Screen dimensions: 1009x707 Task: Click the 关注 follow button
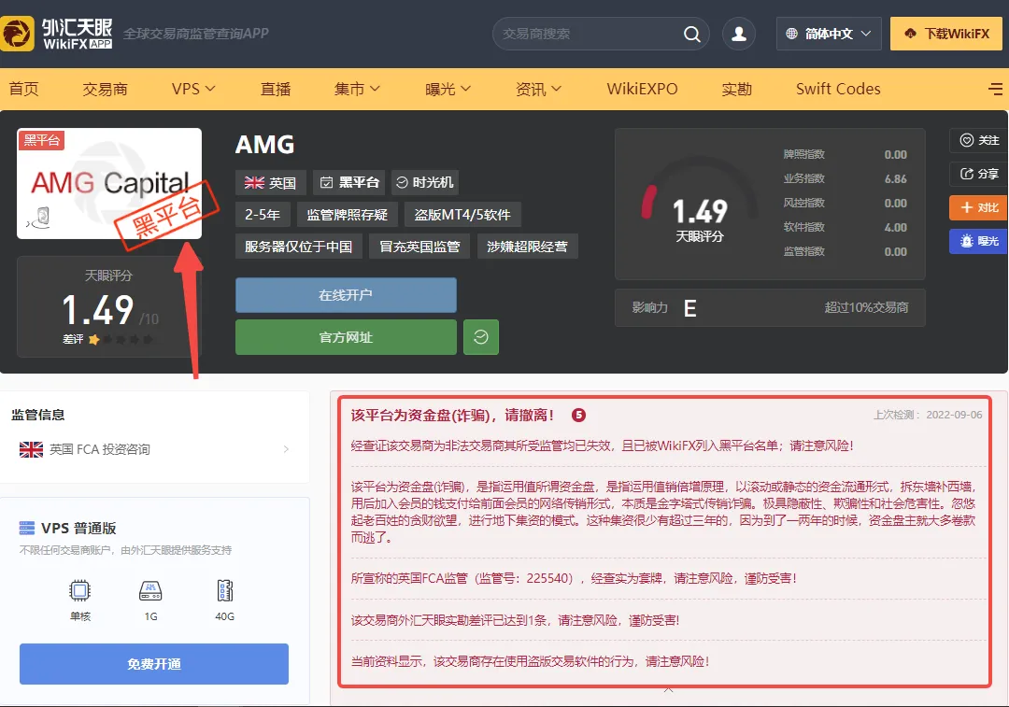(979, 140)
